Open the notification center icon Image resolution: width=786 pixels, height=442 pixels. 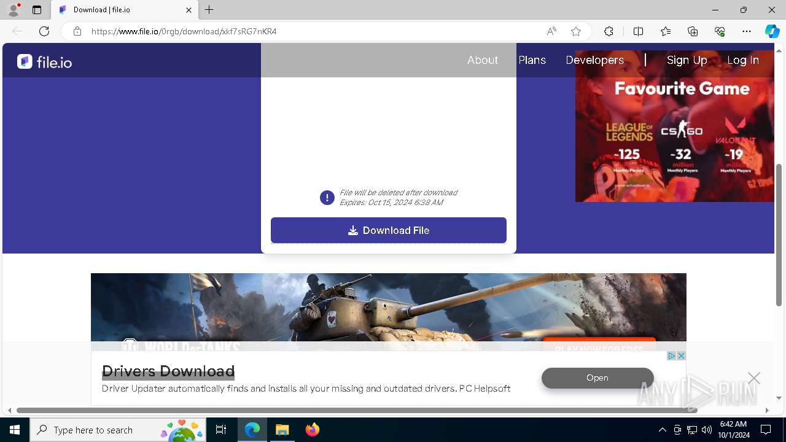pos(766,430)
